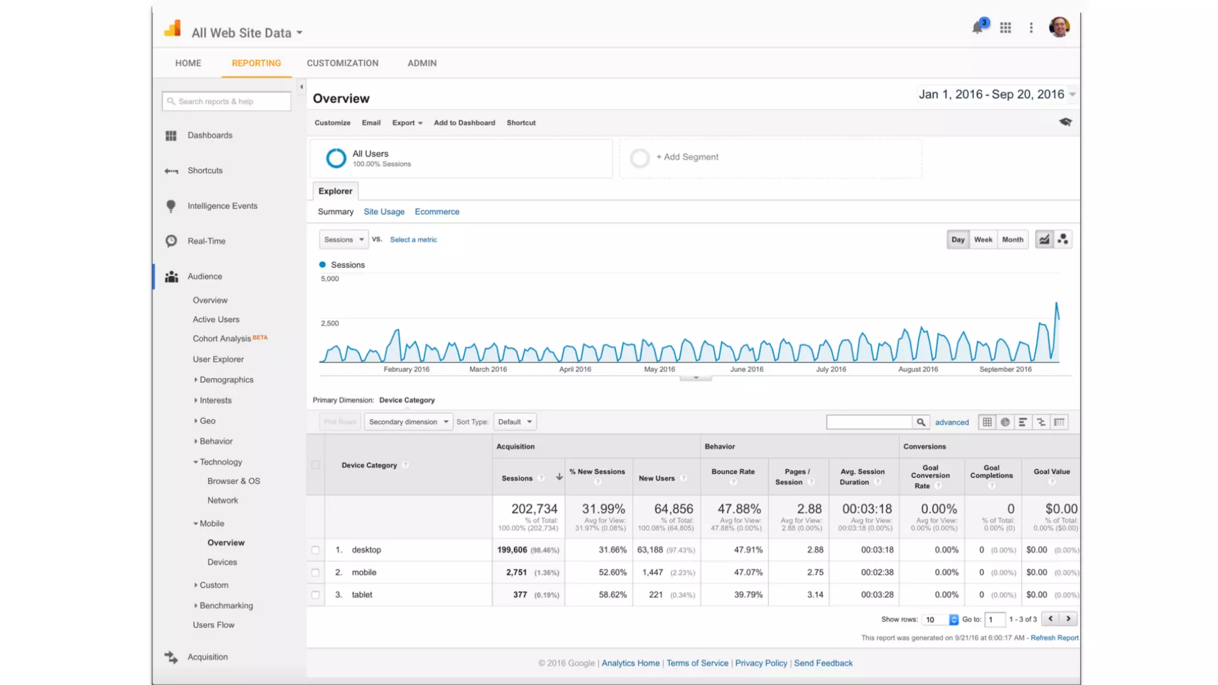Select the pivot table view icon
The image size is (1218, 685).
click(1059, 422)
